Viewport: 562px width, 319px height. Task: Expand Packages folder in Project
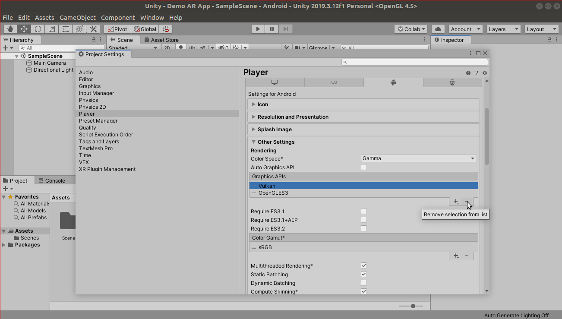pyautogui.click(x=4, y=245)
